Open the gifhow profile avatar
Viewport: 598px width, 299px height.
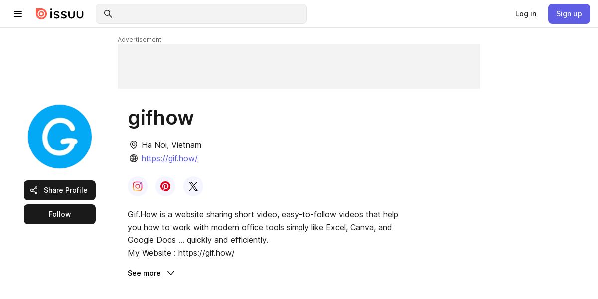(60, 137)
